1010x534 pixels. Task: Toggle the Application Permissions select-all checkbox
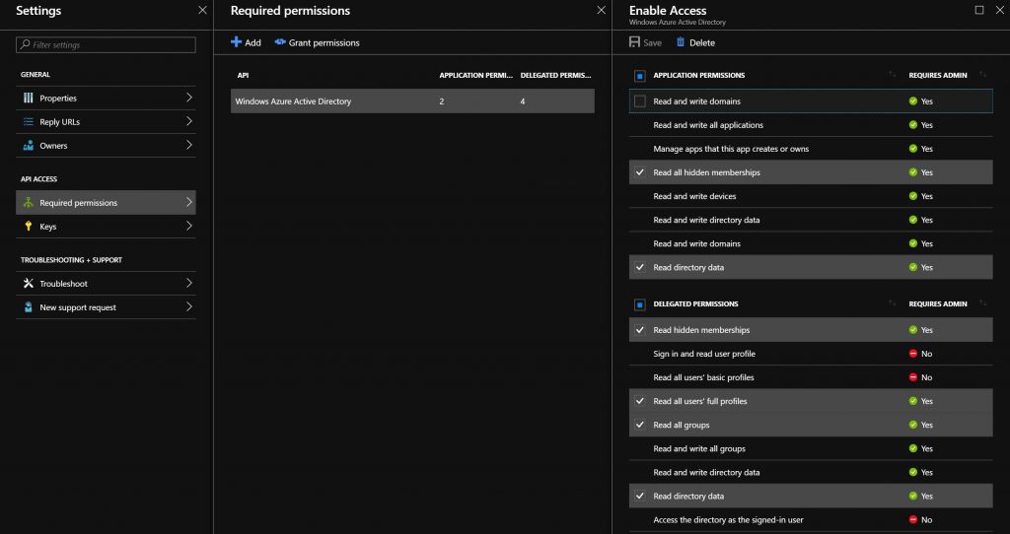(639, 75)
